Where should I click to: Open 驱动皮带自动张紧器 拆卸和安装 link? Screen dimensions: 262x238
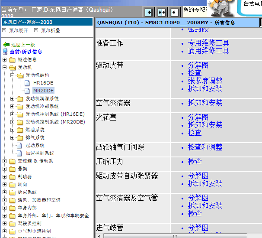[x=205, y=183]
